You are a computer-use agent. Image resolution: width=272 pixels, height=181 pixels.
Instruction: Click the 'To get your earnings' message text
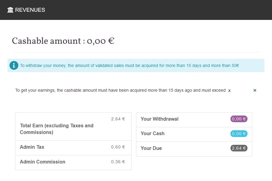coord(120,90)
